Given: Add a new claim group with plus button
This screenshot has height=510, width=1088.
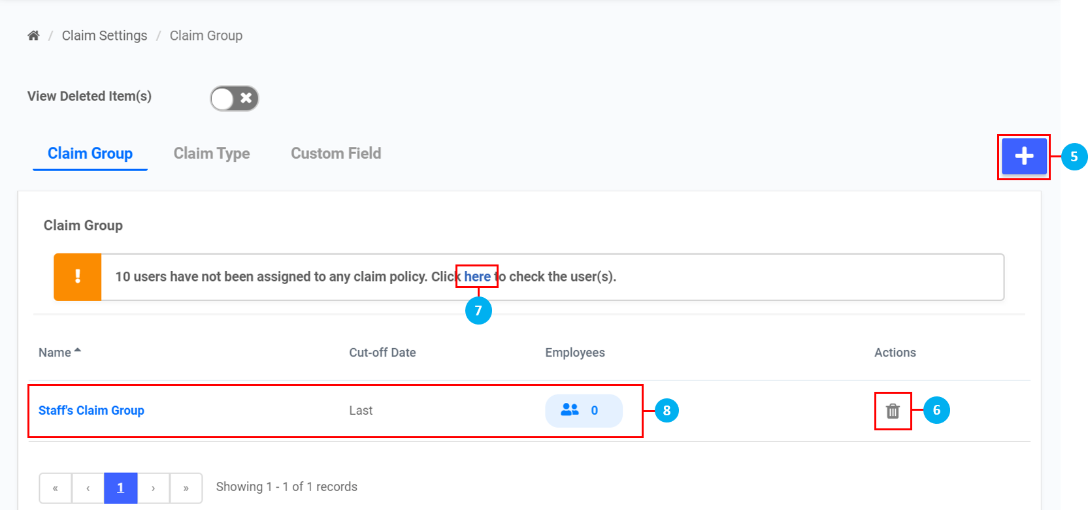Looking at the screenshot, I should (1023, 156).
